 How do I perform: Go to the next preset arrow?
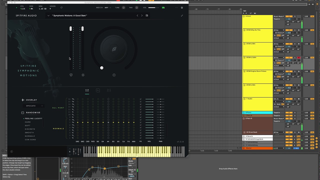tap(142, 15)
